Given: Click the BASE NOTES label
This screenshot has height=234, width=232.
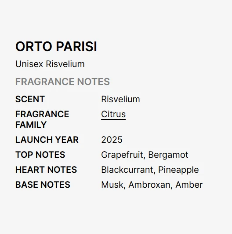Looking at the screenshot, I should [x=43, y=185].
